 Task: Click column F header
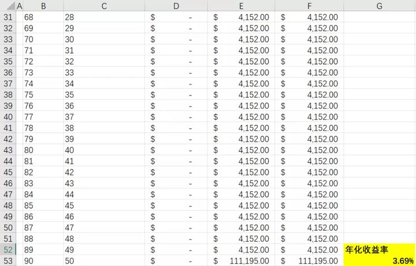[x=309, y=6]
